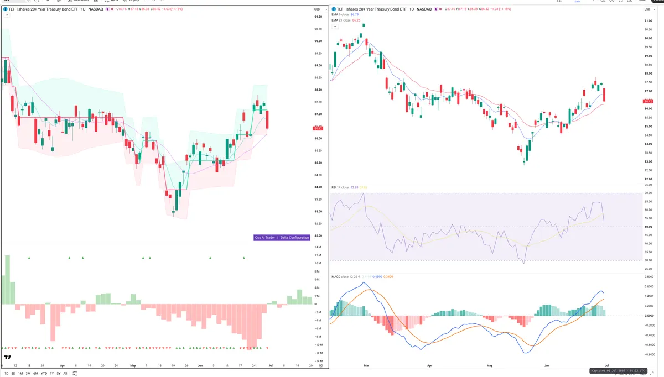This screenshot has width=664, height=377.
Task: Click TLT symbol icon on right chart
Action: (x=334, y=9)
